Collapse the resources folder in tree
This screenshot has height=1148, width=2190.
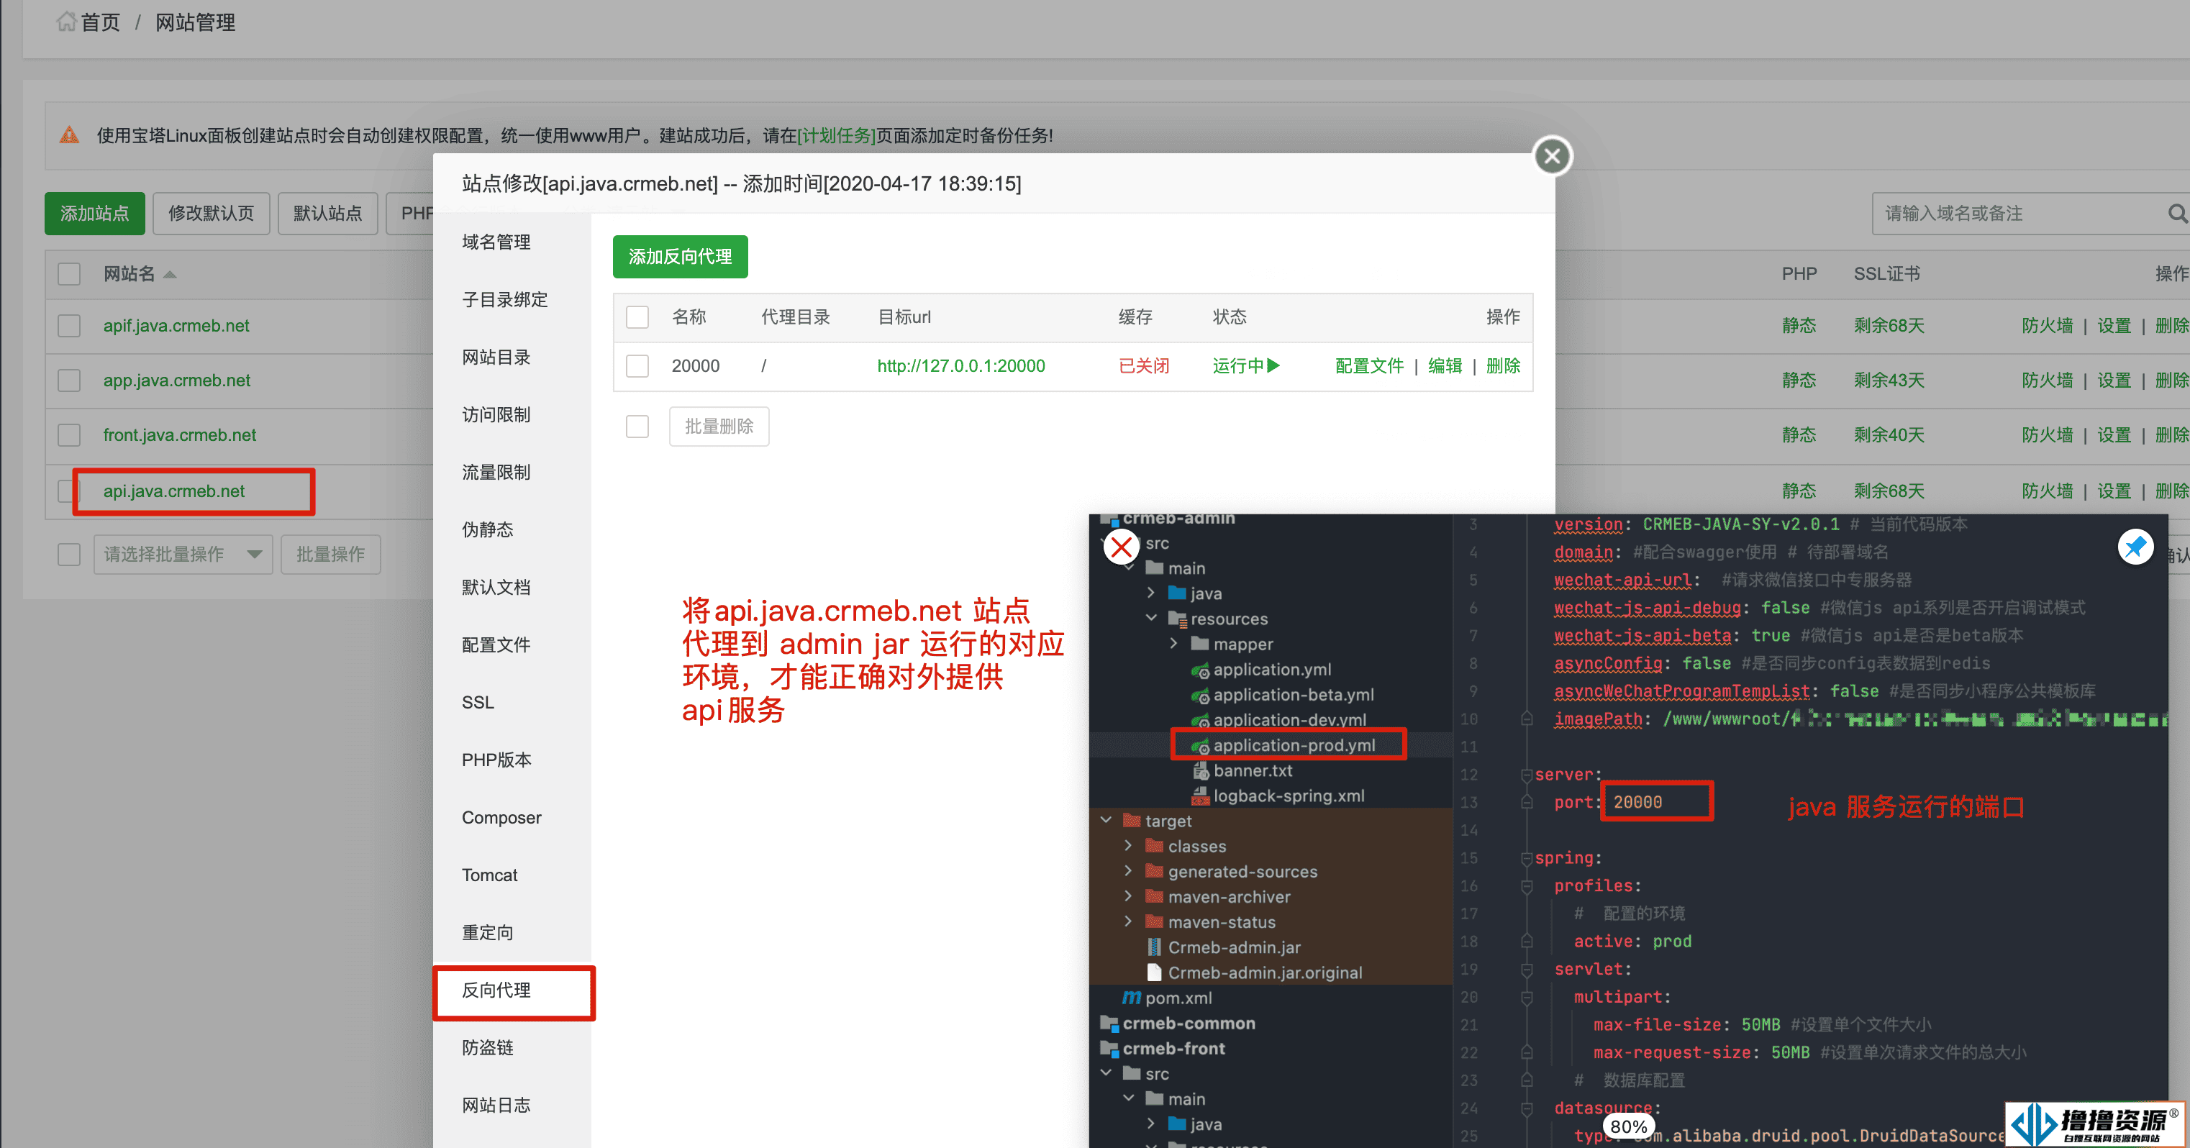click(1151, 619)
